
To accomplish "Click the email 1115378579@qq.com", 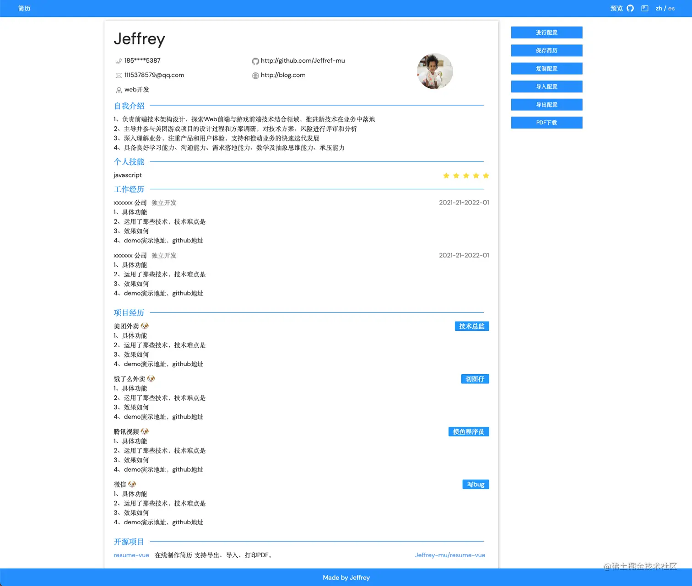I will pos(154,75).
